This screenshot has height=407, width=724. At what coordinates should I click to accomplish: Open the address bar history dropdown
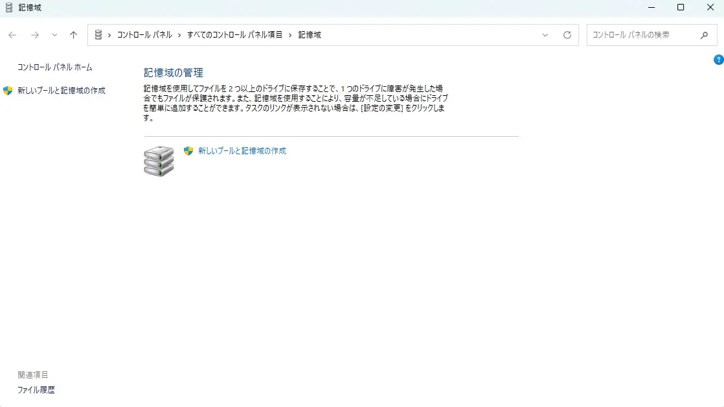(545, 35)
